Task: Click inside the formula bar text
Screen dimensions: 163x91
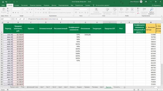Action: click(43, 19)
